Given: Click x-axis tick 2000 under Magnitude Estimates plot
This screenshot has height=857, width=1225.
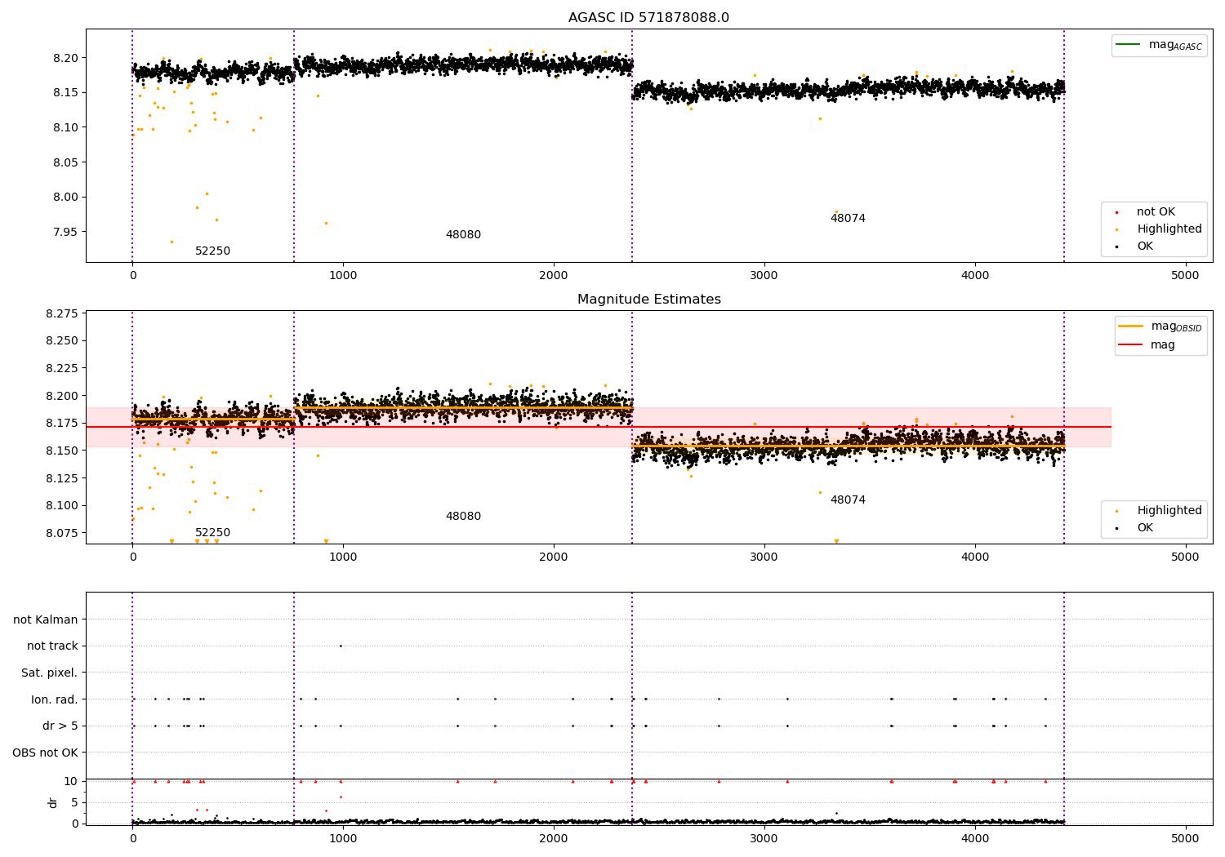Looking at the screenshot, I should [554, 557].
